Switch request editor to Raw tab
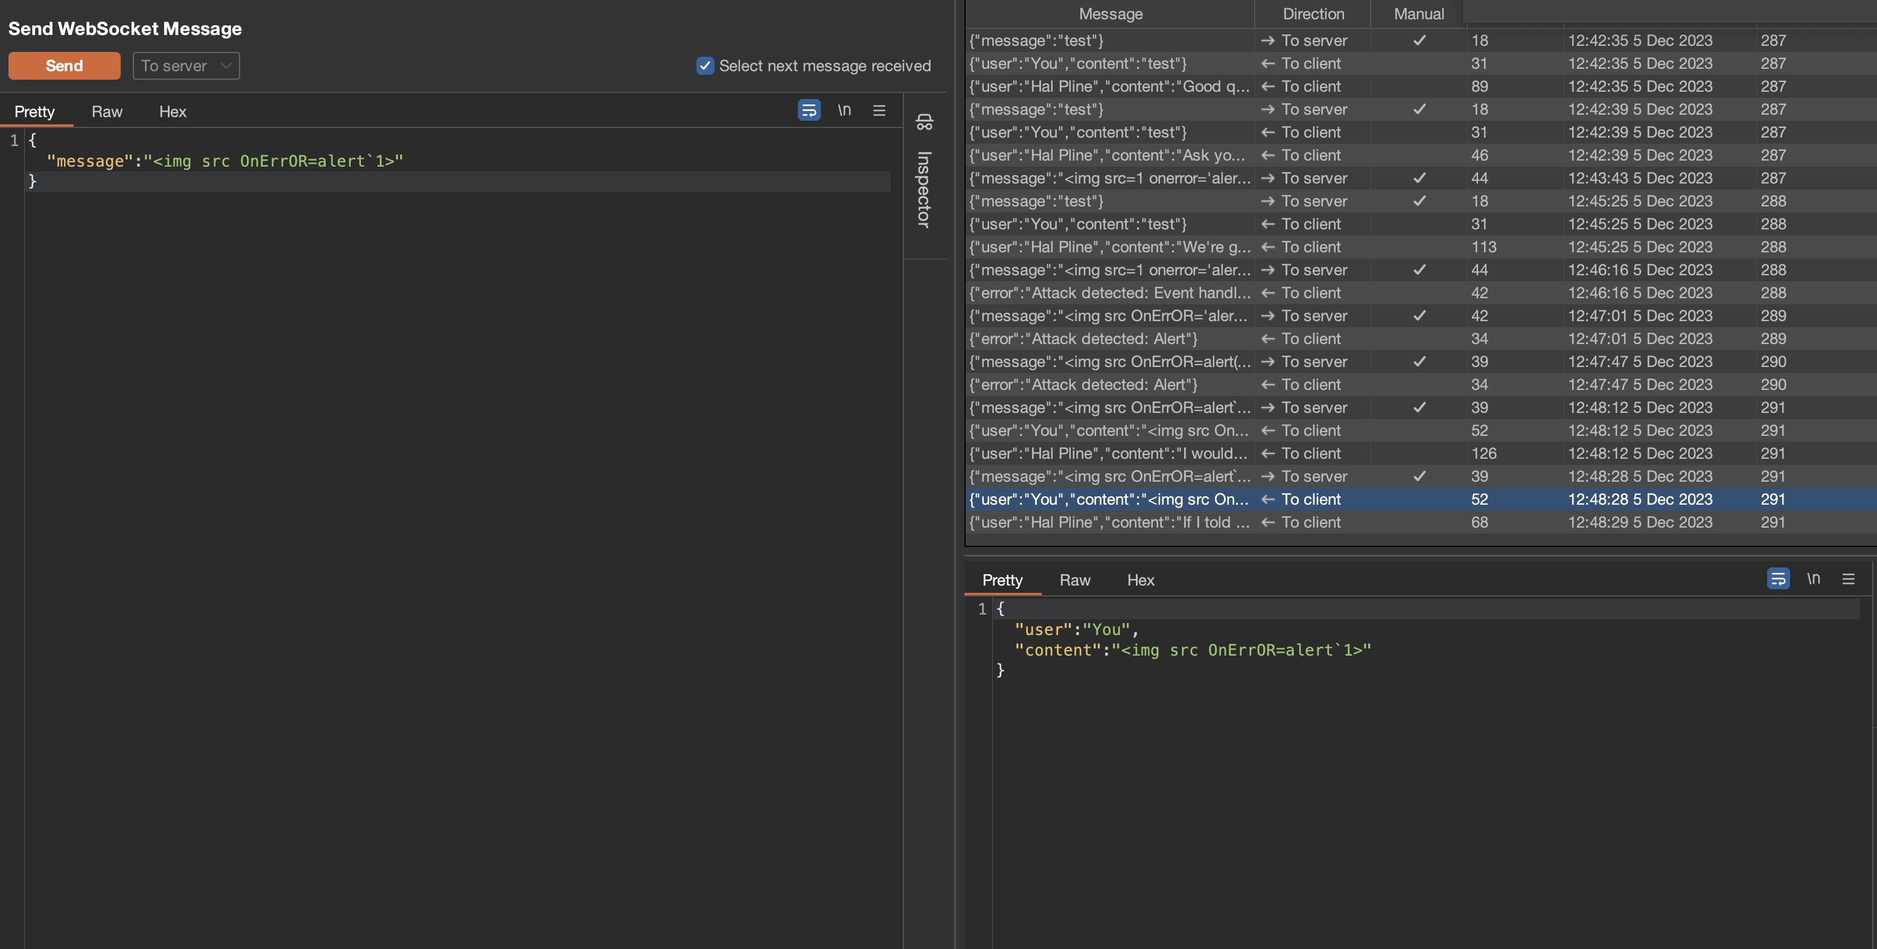This screenshot has height=949, width=1877. (107, 112)
